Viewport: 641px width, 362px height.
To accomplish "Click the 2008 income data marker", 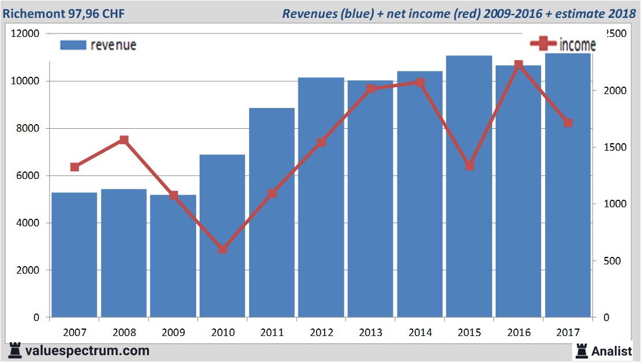I will 123,140.
